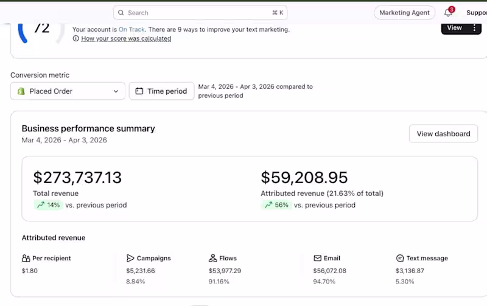Open the Marketing Agent button
The image size is (487, 306).
pos(404,13)
